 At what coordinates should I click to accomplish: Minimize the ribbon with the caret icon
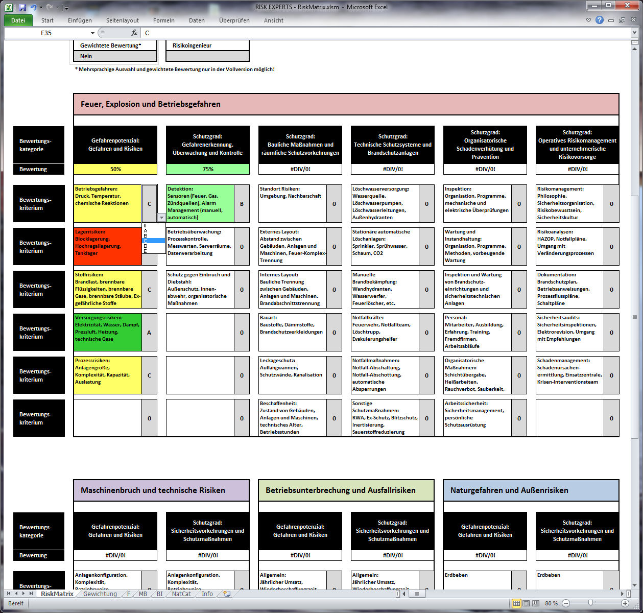click(x=589, y=20)
